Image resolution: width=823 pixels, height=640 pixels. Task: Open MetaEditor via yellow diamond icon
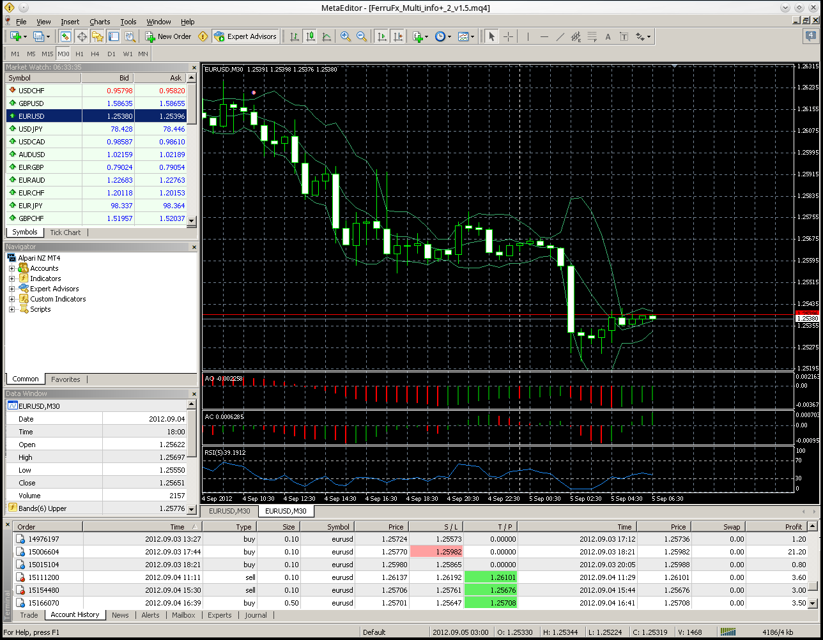click(x=203, y=36)
